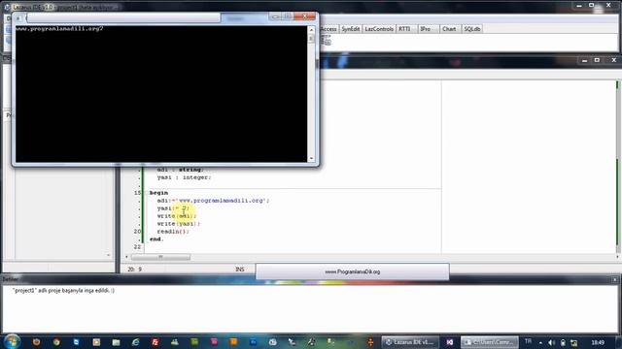Image resolution: width=622 pixels, height=349 pixels.
Task: Click the 'end.' line in editor
Action: coord(156,239)
